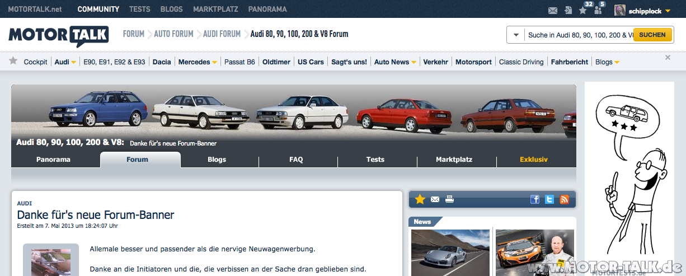Open the Verkehr bookmark
This screenshot has width=686, height=276.
436,62
